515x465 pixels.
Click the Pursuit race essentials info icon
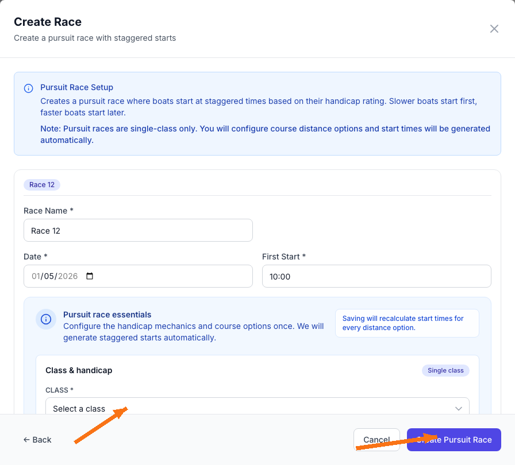pyautogui.click(x=46, y=319)
